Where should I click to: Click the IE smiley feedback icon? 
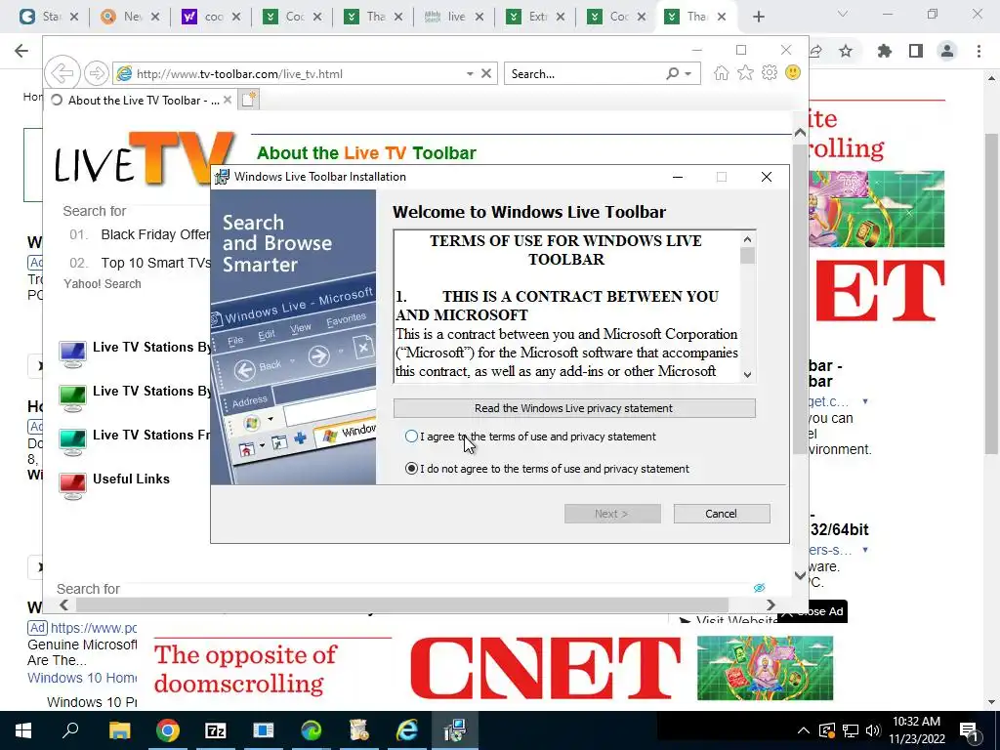click(793, 72)
